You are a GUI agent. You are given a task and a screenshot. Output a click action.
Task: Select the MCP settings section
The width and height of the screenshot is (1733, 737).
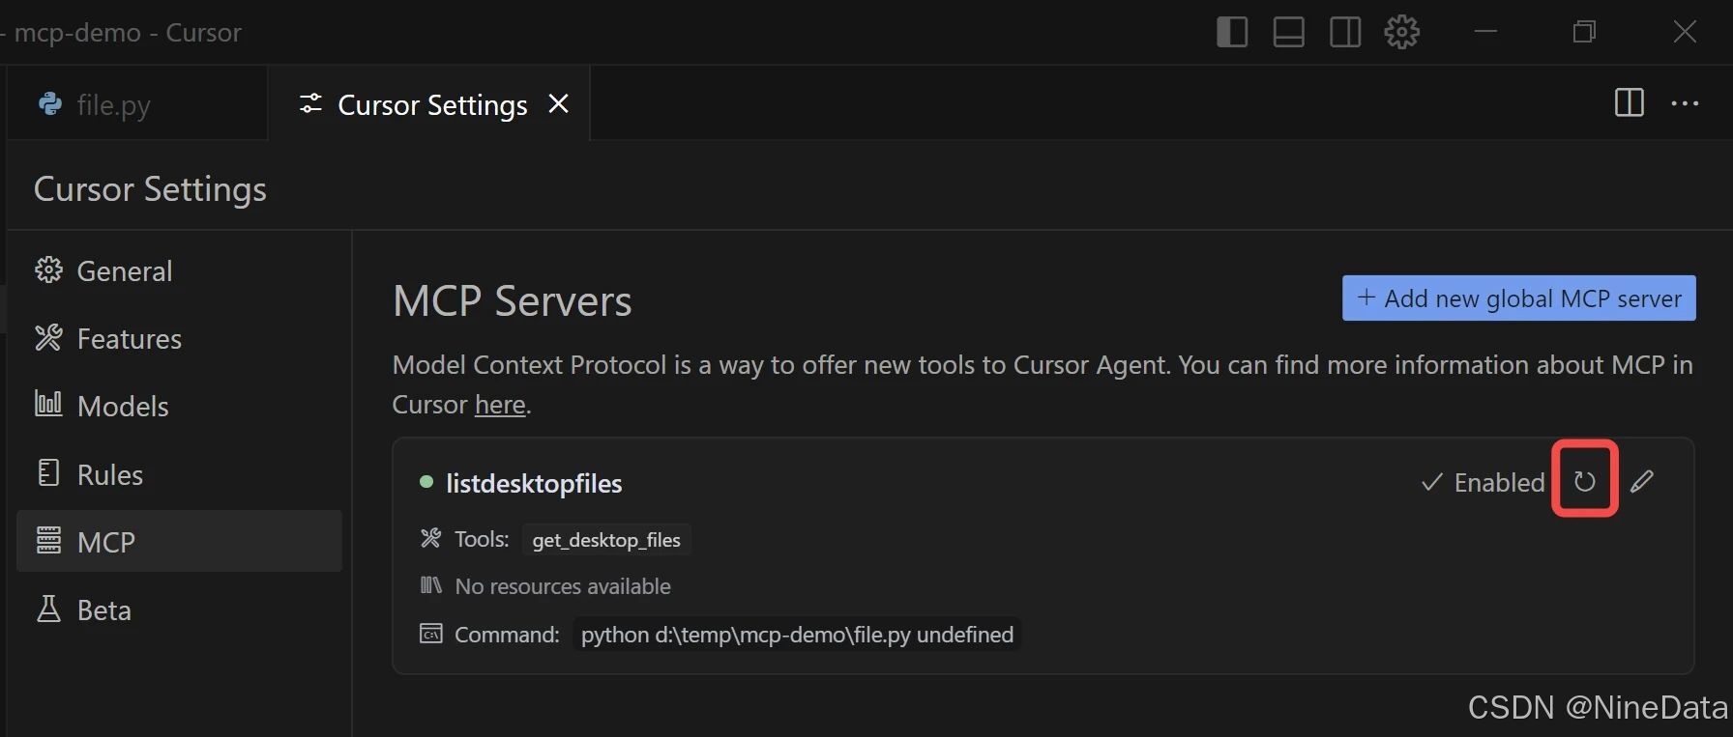(179, 541)
